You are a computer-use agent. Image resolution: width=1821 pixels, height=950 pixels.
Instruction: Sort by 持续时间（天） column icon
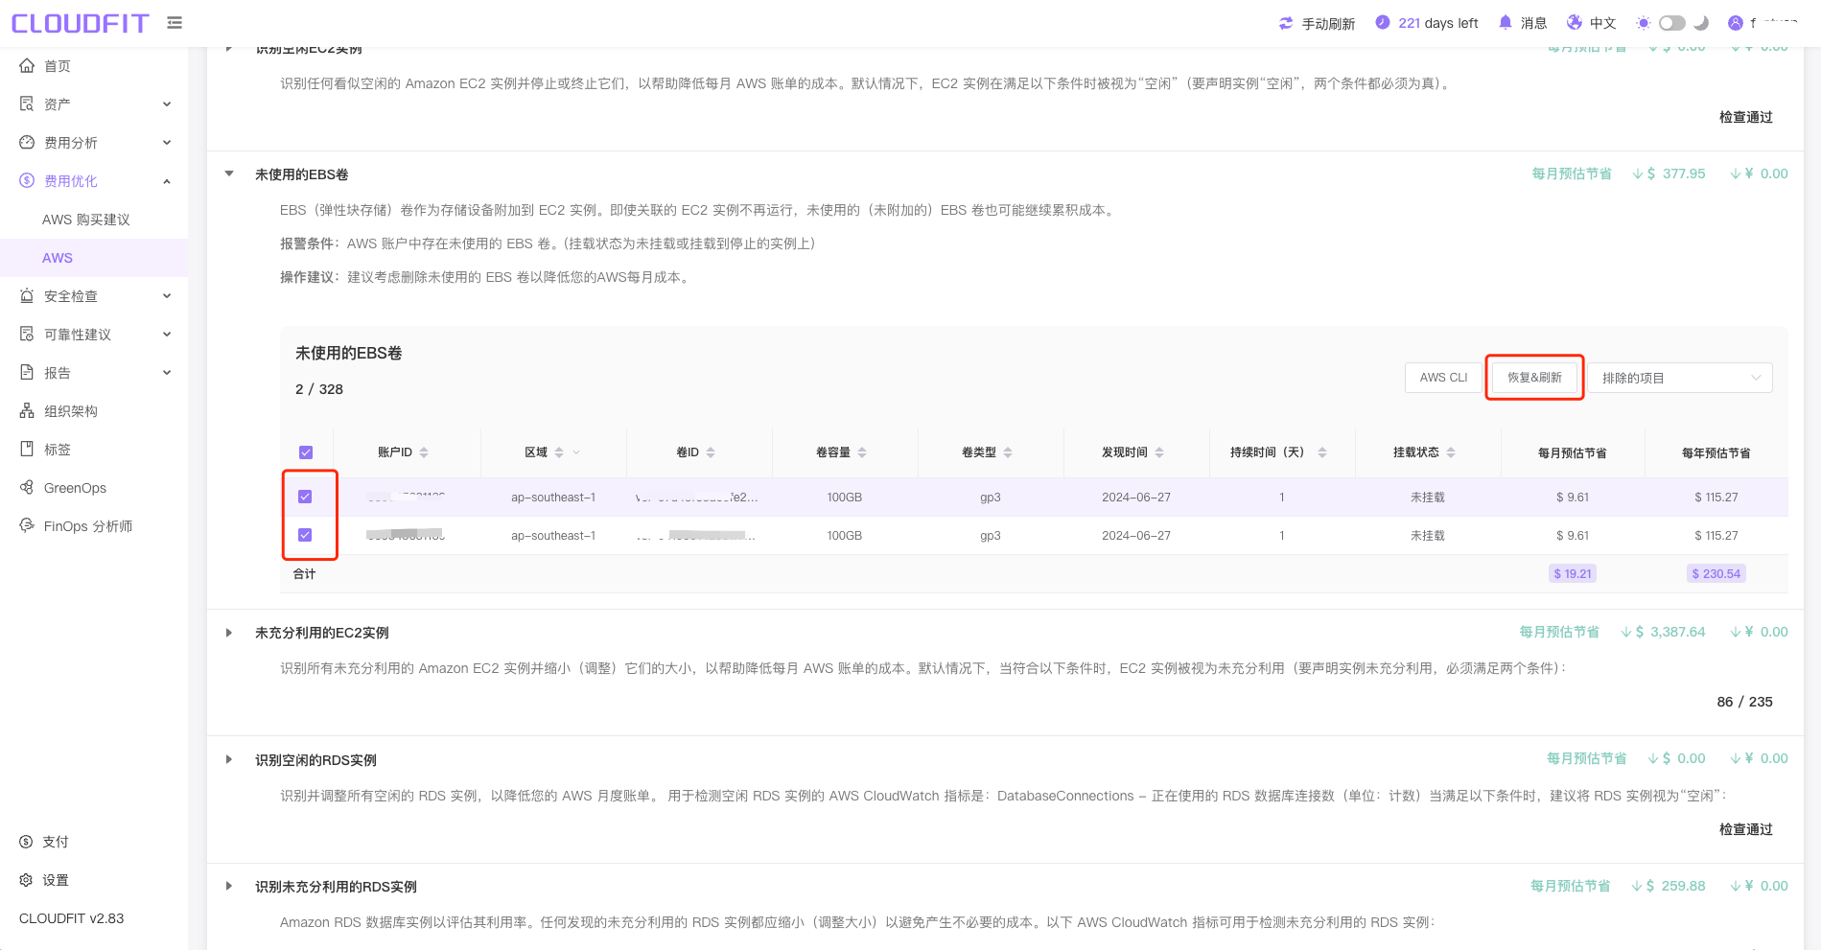1322,452
